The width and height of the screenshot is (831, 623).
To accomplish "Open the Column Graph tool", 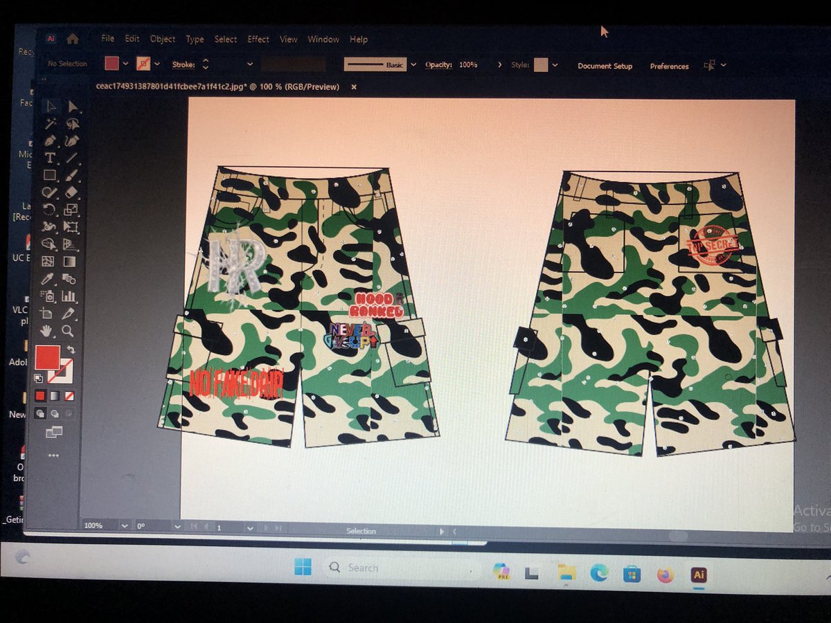I will [x=69, y=296].
